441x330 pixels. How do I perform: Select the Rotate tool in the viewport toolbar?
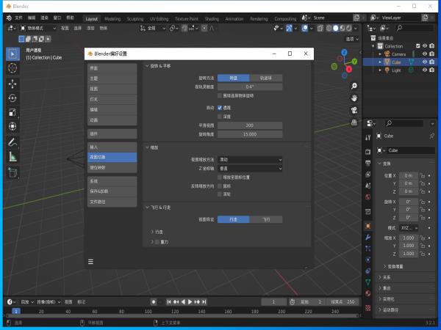[12, 98]
